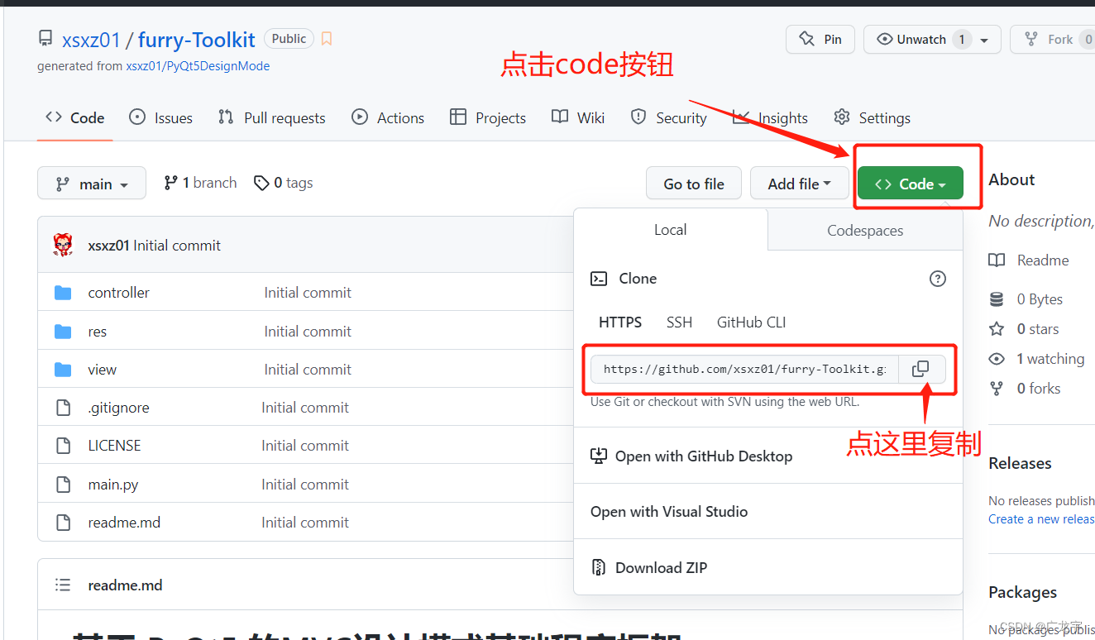
Task: Open the controller folder name
Action: pyautogui.click(x=119, y=293)
